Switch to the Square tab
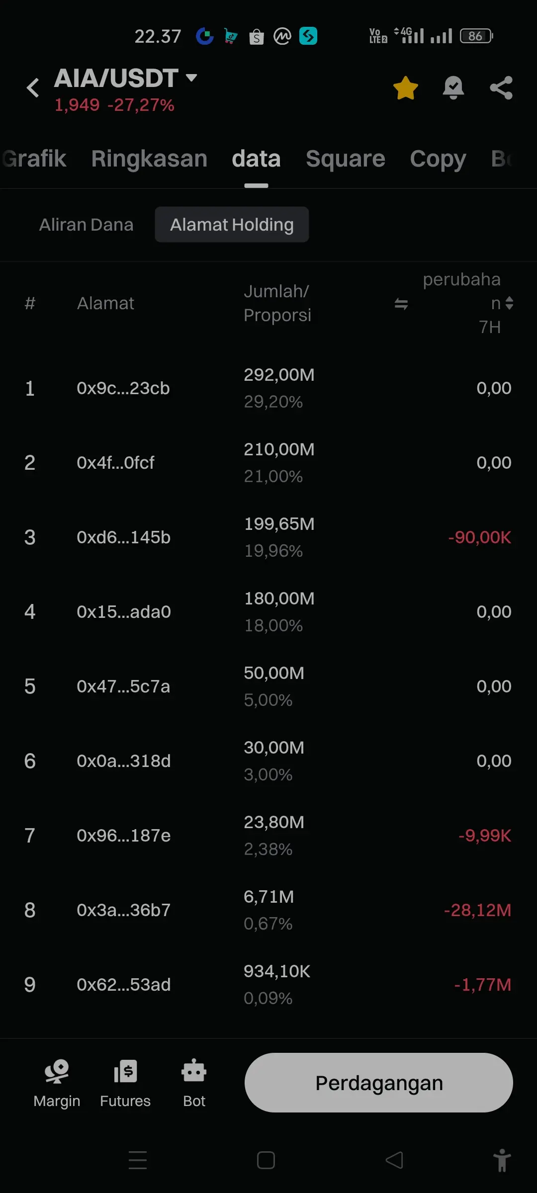Viewport: 537px width, 1193px height. 345,159
